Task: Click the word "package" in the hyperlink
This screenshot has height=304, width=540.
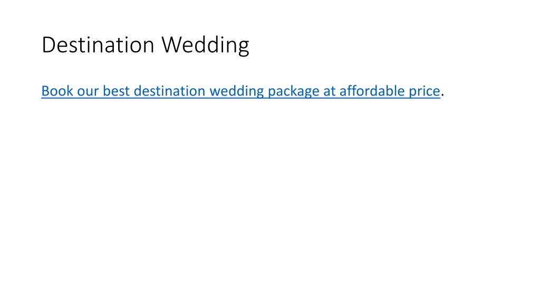Action: click(x=293, y=92)
